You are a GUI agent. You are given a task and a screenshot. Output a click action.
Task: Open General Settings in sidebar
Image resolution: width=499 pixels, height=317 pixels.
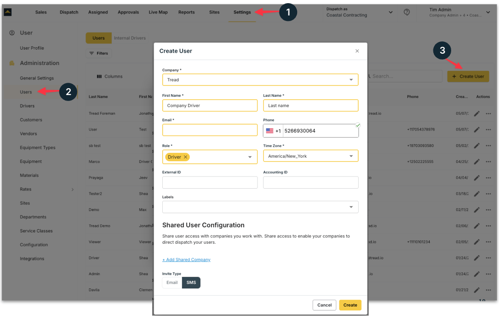tap(37, 78)
